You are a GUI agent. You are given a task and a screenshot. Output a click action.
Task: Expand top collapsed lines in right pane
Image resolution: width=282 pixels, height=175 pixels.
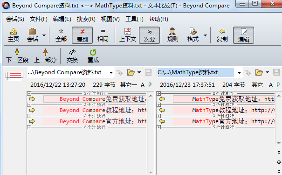(158, 93)
